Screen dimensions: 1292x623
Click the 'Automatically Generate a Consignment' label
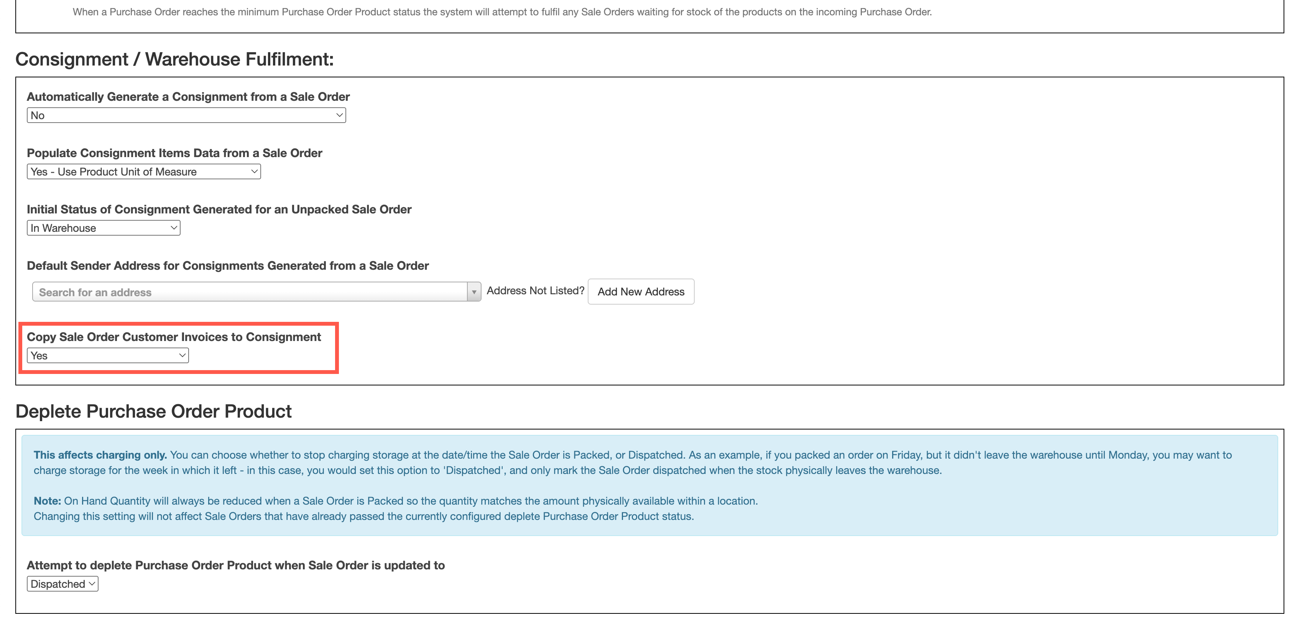pyautogui.click(x=188, y=97)
